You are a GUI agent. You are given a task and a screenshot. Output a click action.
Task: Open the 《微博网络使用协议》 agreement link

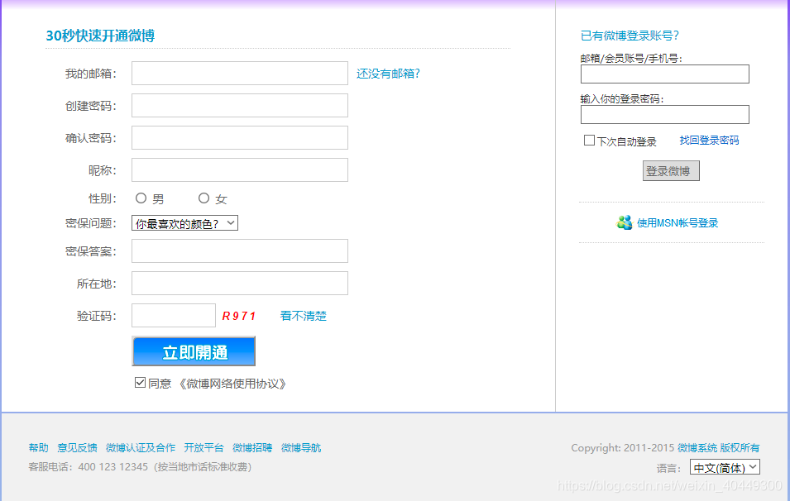[x=232, y=384]
